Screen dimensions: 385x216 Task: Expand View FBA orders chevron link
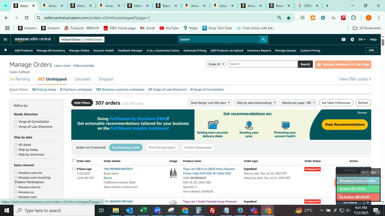pos(355,79)
